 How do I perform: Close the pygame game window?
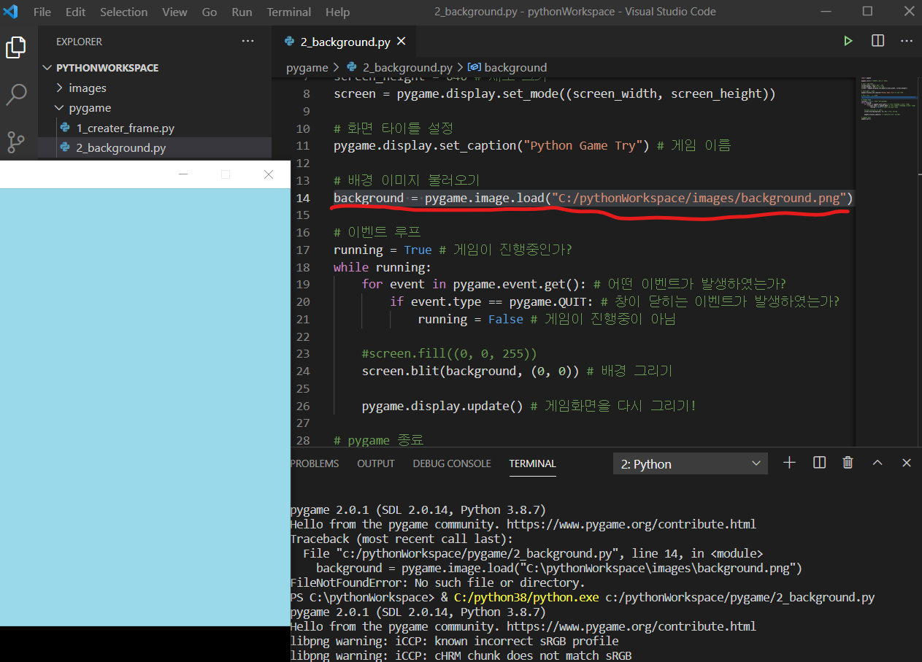[268, 174]
